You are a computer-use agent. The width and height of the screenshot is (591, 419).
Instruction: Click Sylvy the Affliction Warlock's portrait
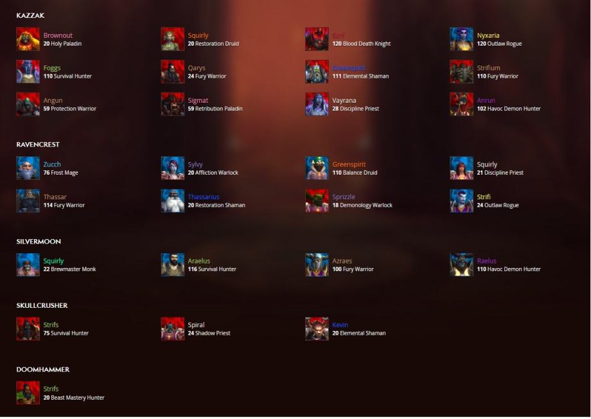[x=173, y=168]
